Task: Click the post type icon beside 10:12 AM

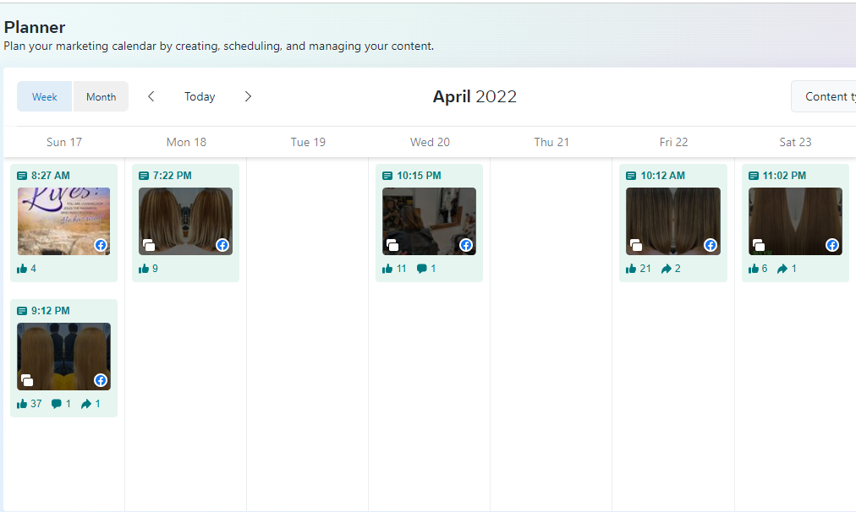Action: [x=631, y=176]
